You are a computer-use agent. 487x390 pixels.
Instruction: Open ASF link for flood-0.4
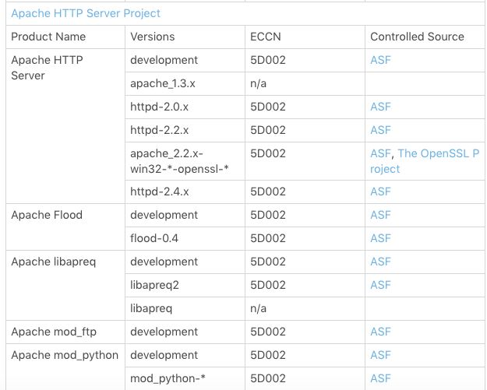pyautogui.click(x=380, y=238)
